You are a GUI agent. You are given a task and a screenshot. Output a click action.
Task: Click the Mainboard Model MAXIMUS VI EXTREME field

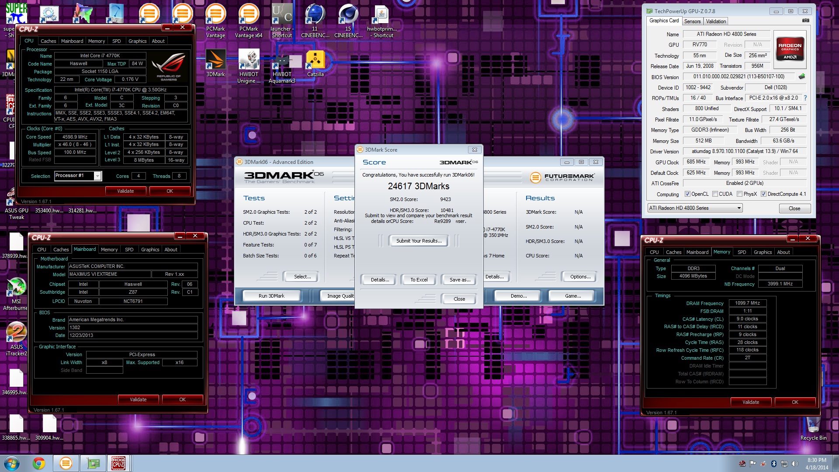[x=110, y=274]
